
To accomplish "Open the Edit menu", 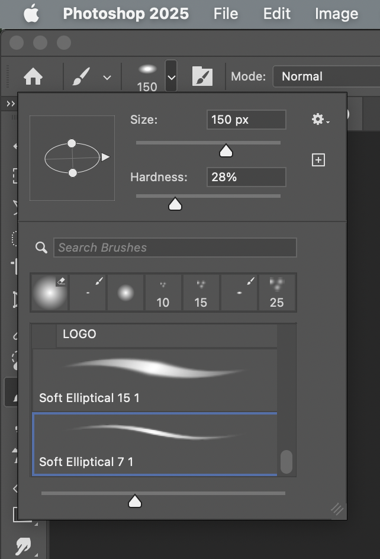I will pos(277,14).
